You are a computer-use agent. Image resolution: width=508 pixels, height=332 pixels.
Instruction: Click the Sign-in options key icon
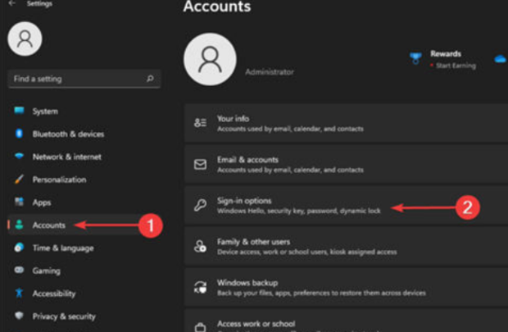tap(200, 205)
